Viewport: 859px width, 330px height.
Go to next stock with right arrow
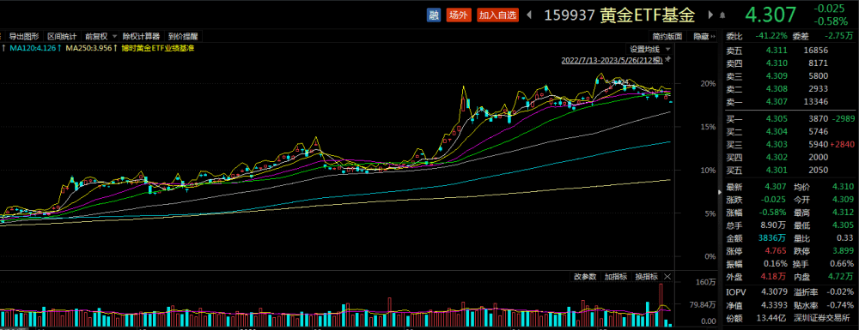tap(710, 15)
